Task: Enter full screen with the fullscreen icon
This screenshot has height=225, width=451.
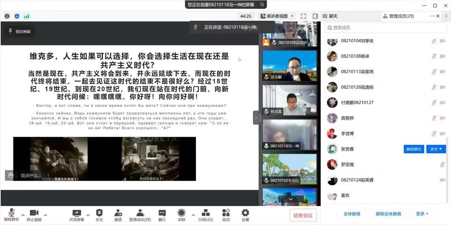Action: tap(303, 16)
